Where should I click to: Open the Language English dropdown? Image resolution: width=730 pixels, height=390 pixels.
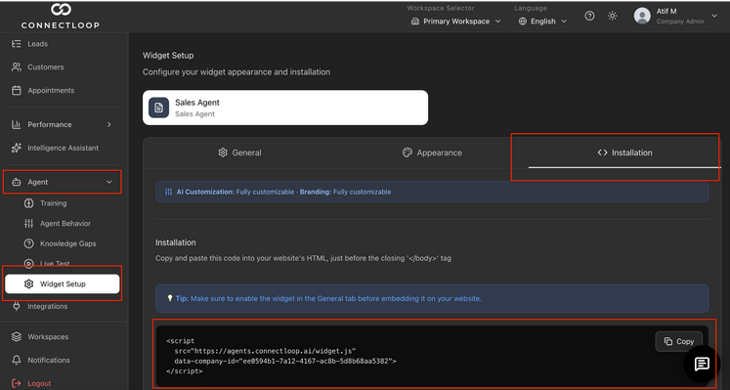[x=542, y=22]
